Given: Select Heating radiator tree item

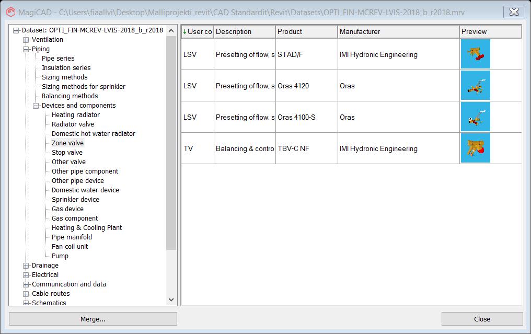Looking at the screenshot, I should tap(75, 115).
